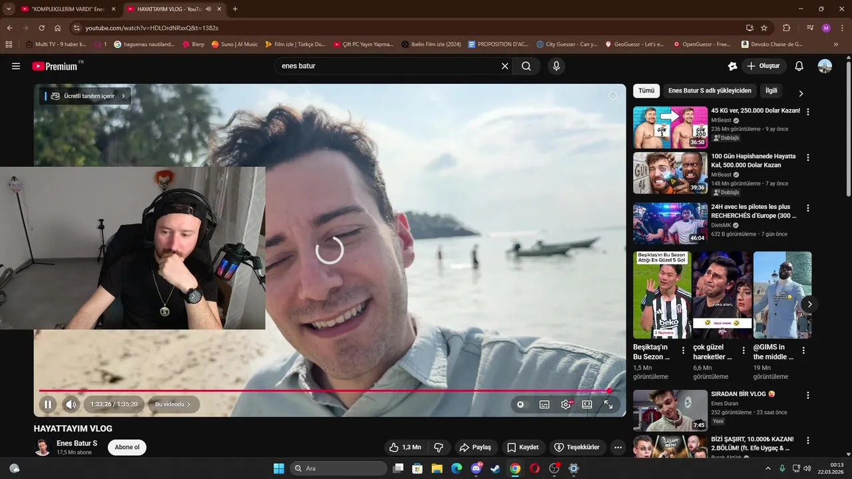The height and width of the screenshot is (479, 852).
Task: Bookmark this page with the star
Action: (764, 28)
